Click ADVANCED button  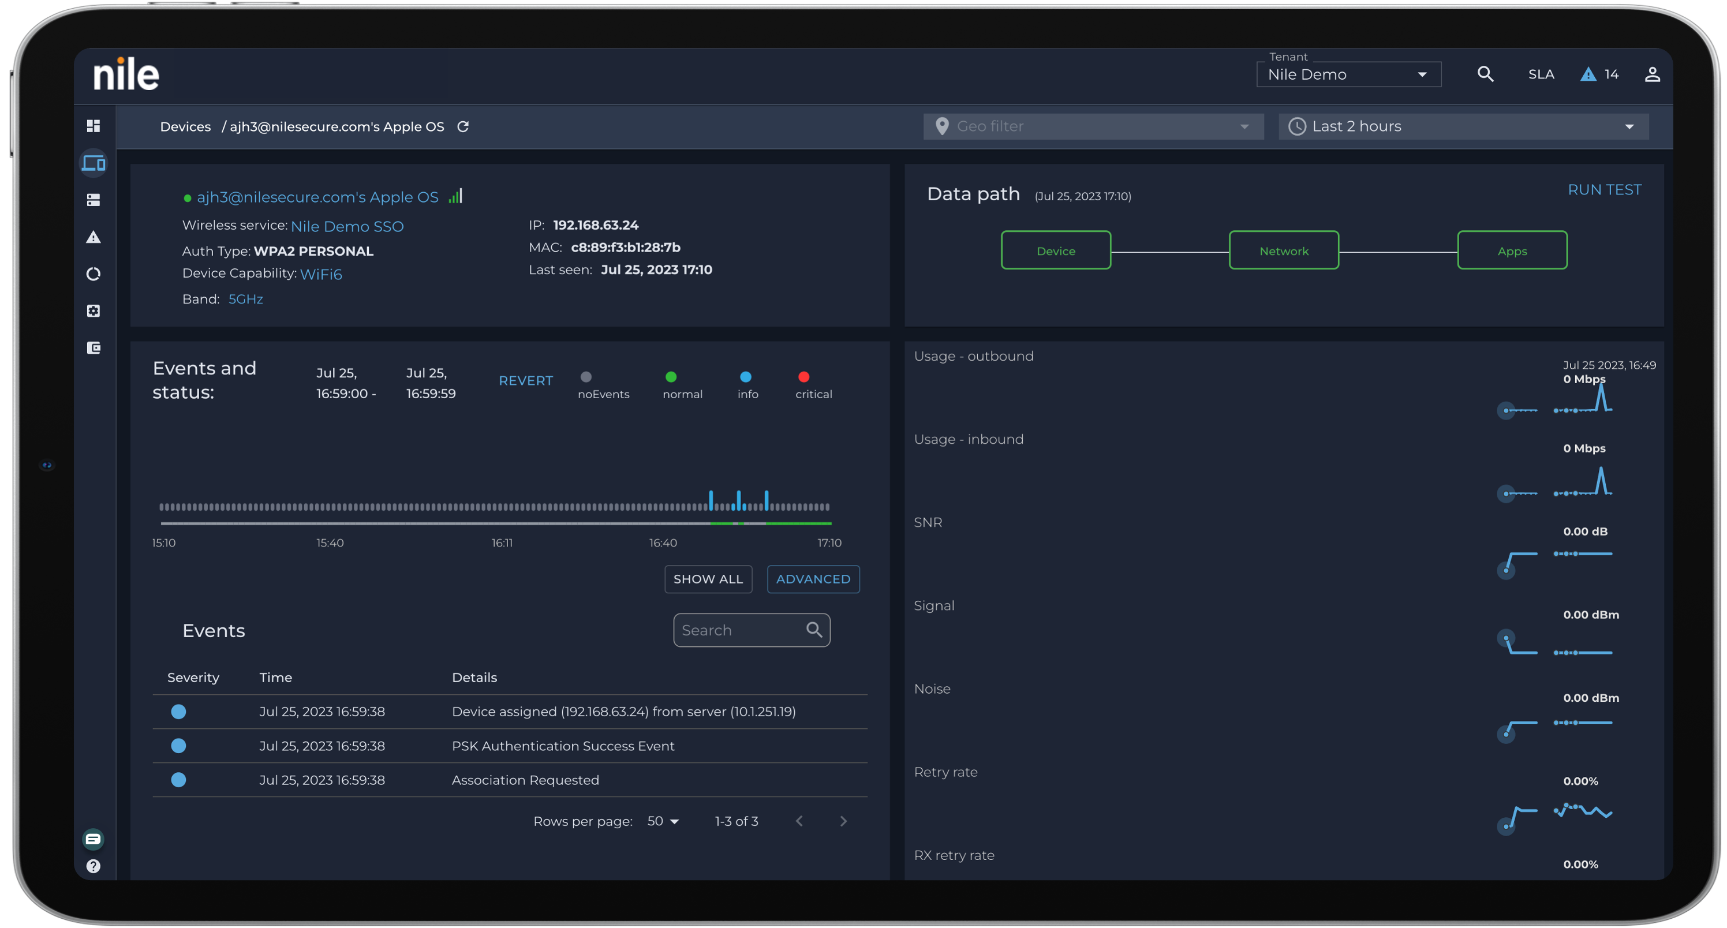(x=813, y=579)
